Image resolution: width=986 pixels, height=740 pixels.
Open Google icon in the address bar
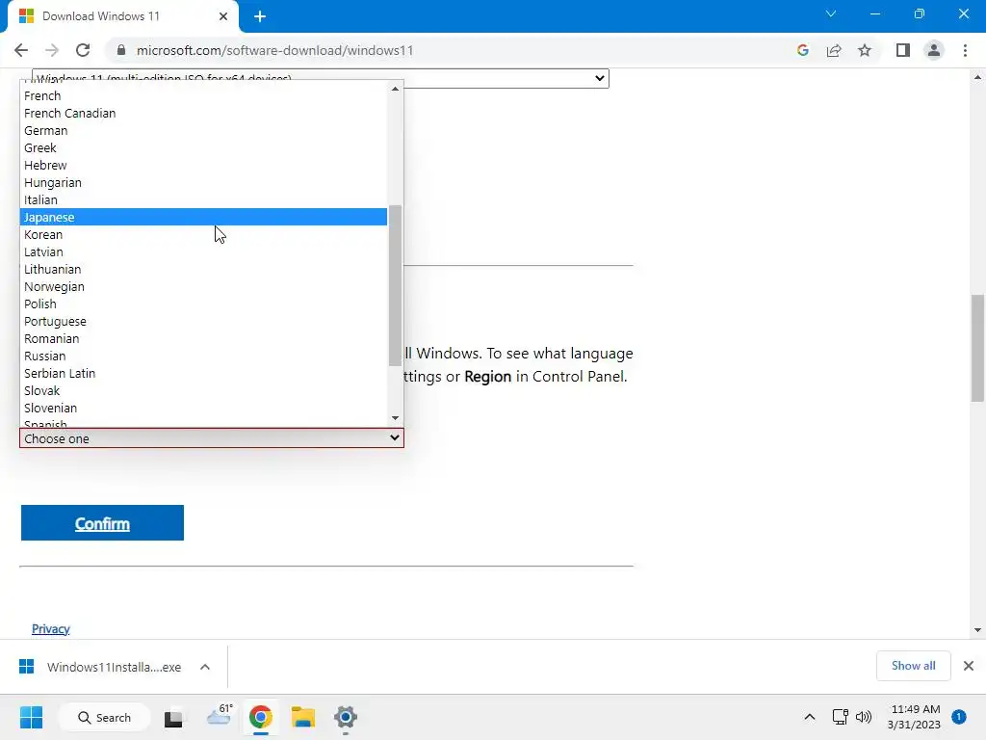coord(802,50)
